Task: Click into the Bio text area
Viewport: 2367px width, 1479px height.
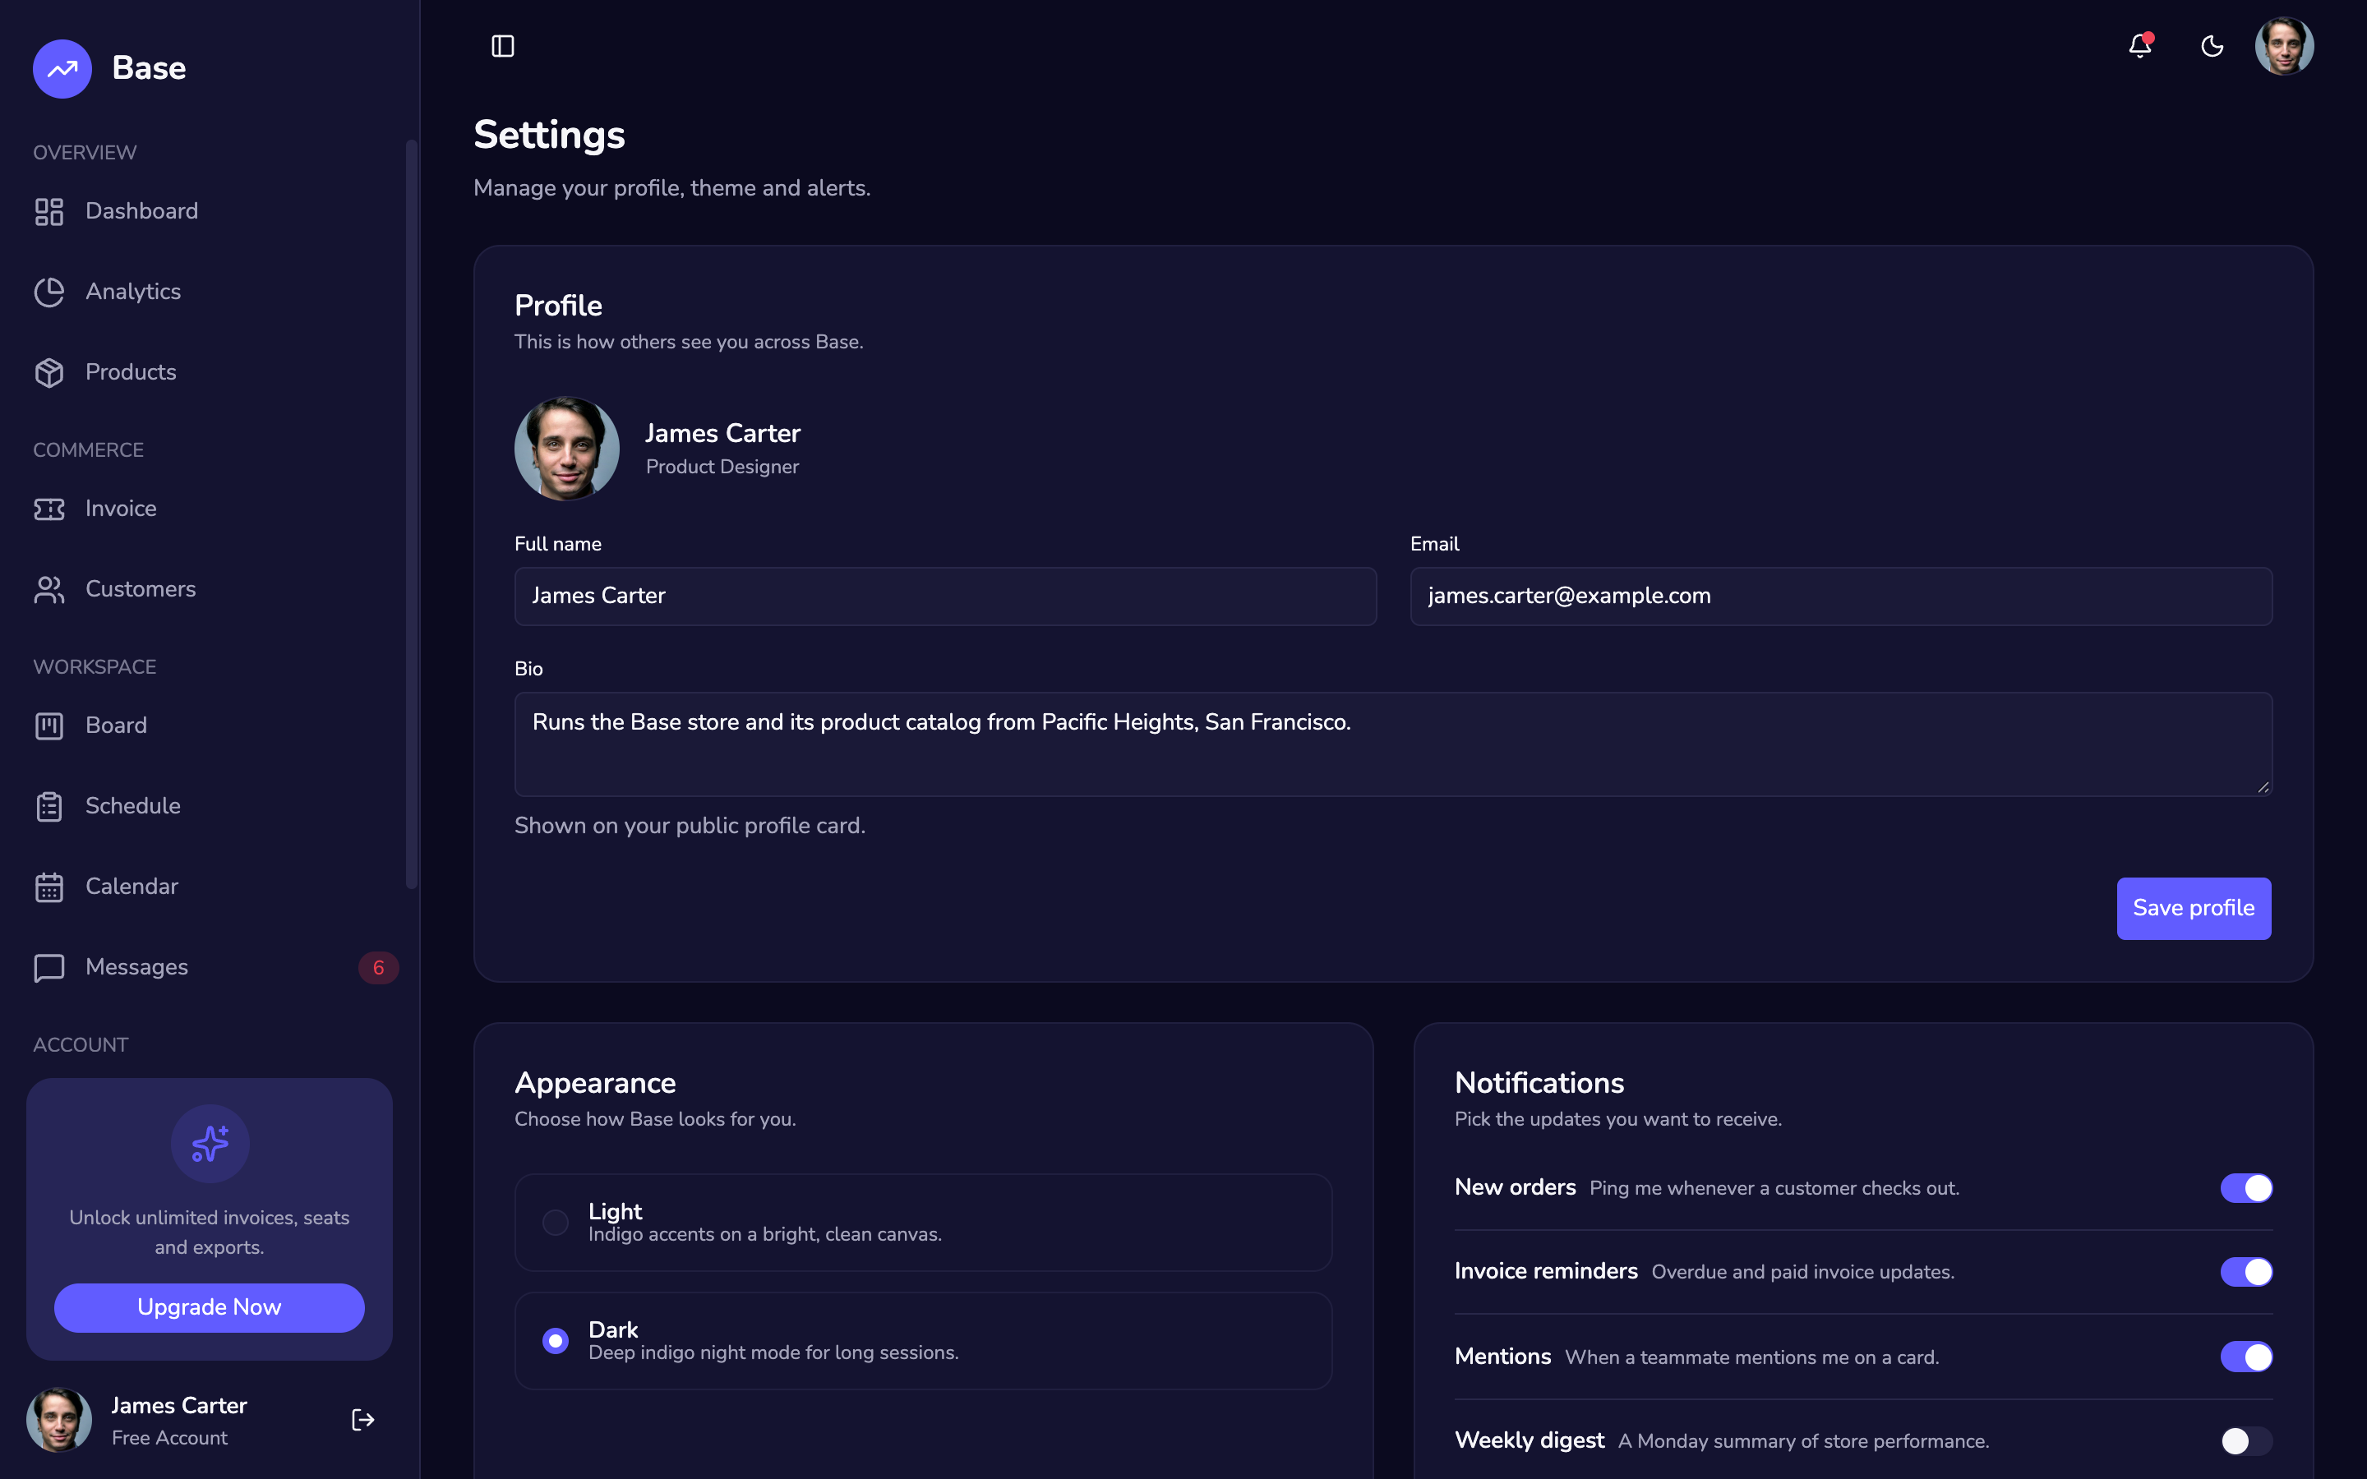Action: click(x=1393, y=744)
